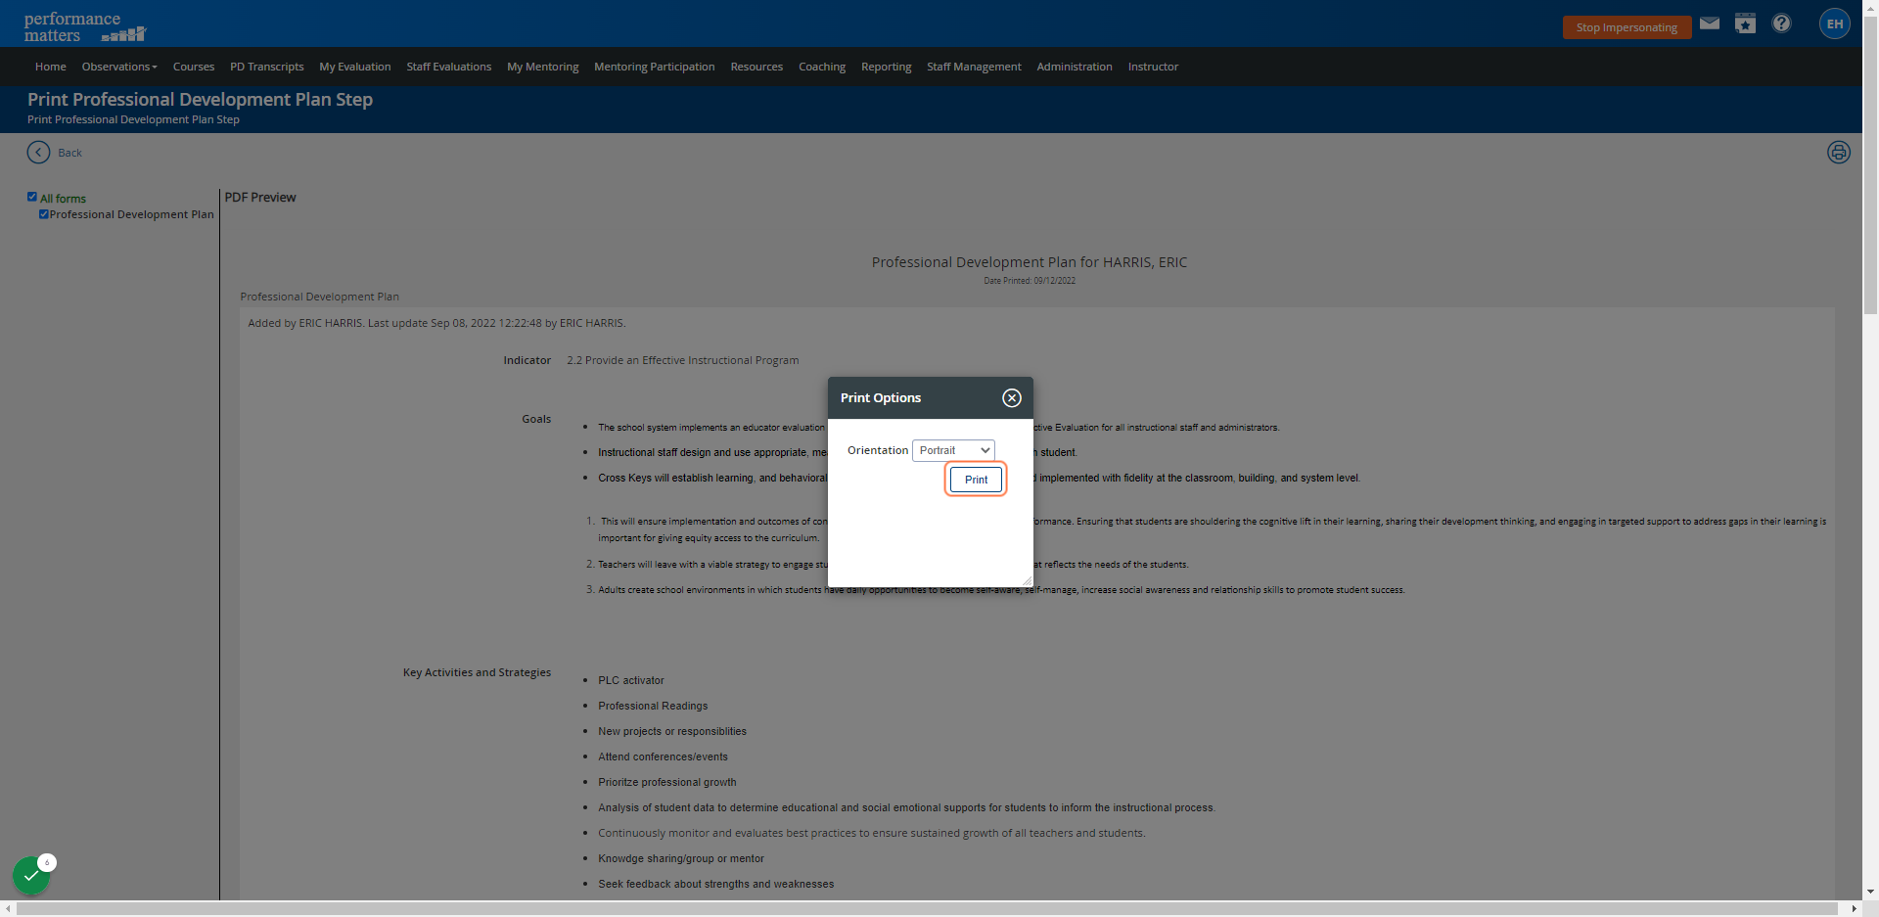Click the scroll down arrow

[1870, 892]
